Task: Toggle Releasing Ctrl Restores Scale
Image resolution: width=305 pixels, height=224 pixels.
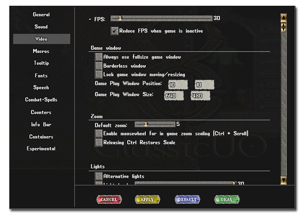Action: tap(99, 142)
